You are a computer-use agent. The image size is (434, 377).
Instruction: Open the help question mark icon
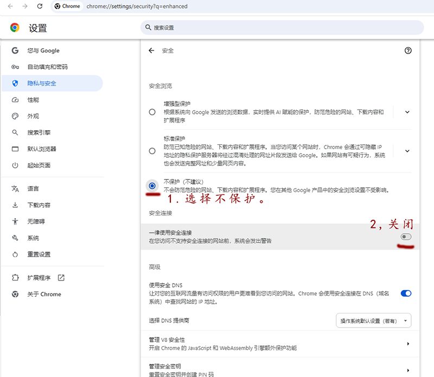click(408, 50)
